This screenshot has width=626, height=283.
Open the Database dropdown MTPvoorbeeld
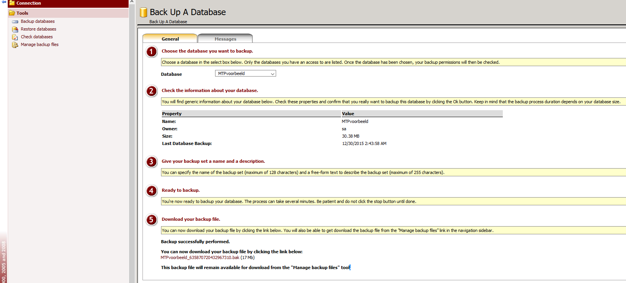coord(245,73)
